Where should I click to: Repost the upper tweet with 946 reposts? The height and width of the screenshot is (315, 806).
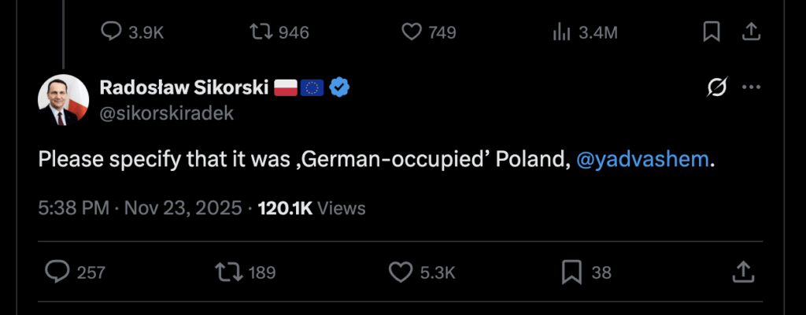pyautogui.click(x=259, y=31)
